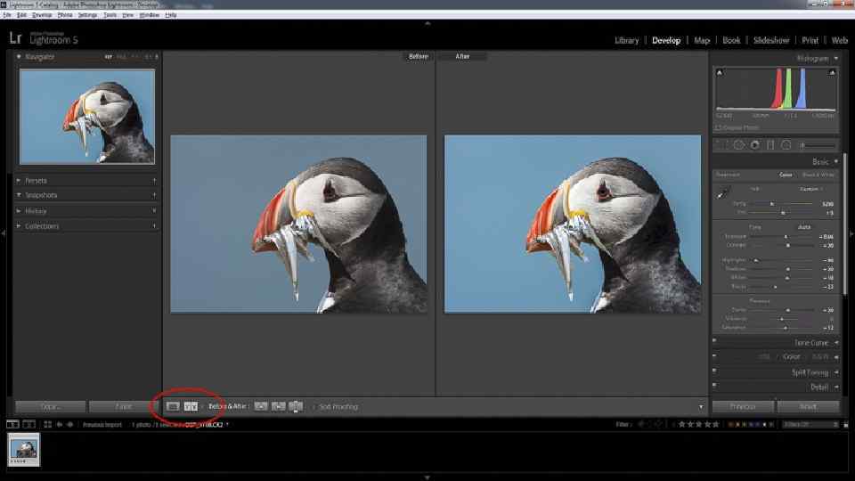Select the Graduated Filter tool
Viewport: 855px width, 481px height.
pos(770,145)
